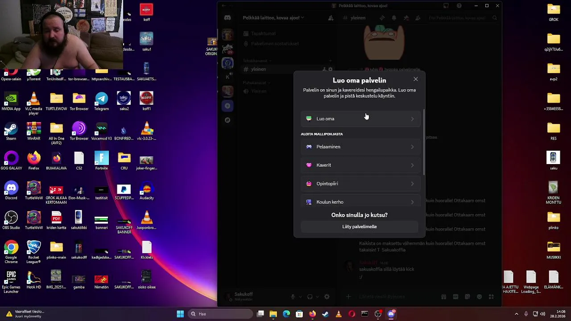Click the template list scrollbar in dialog
Image resolution: width=571 pixels, height=321 pixels.
coord(423,143)
